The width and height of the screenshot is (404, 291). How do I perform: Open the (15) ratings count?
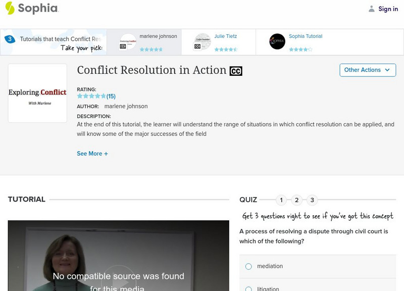pos(111,96)
